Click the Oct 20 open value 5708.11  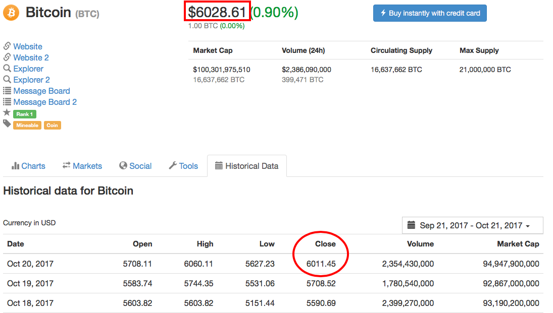click(137, 264)
